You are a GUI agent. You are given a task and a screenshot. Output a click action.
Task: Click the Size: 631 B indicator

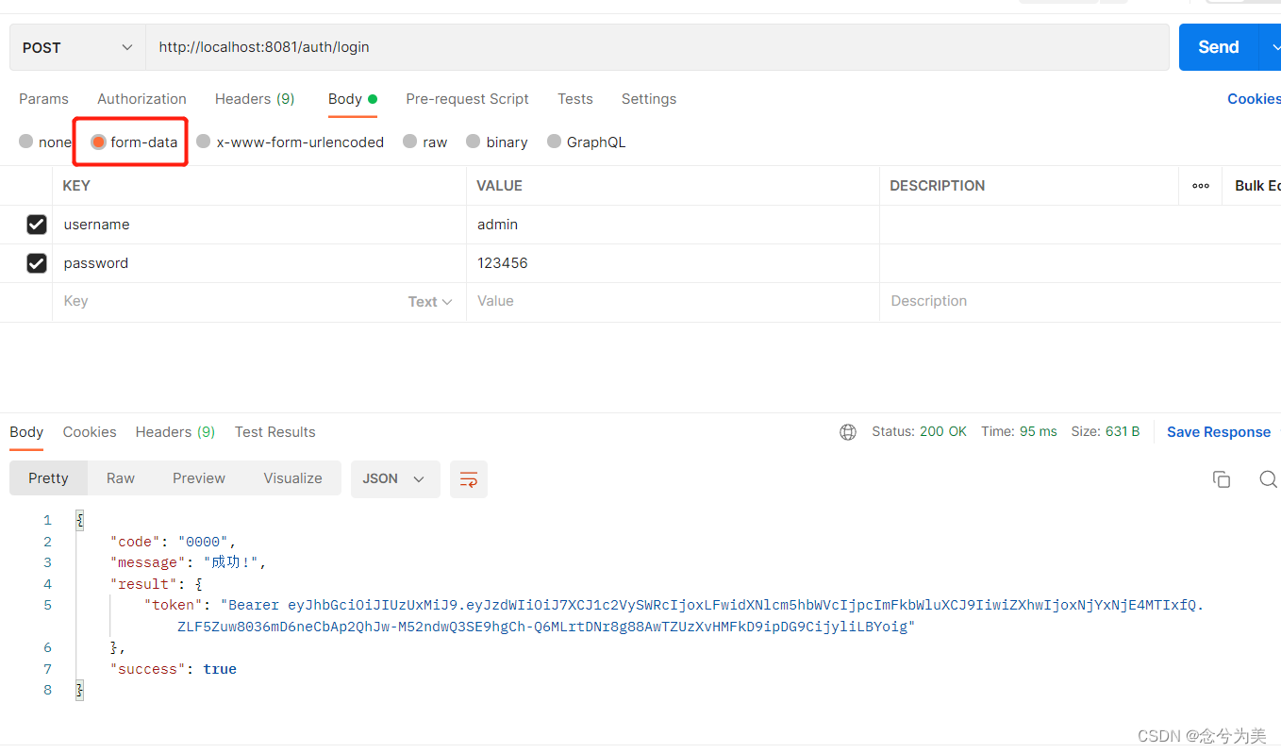1106,431
